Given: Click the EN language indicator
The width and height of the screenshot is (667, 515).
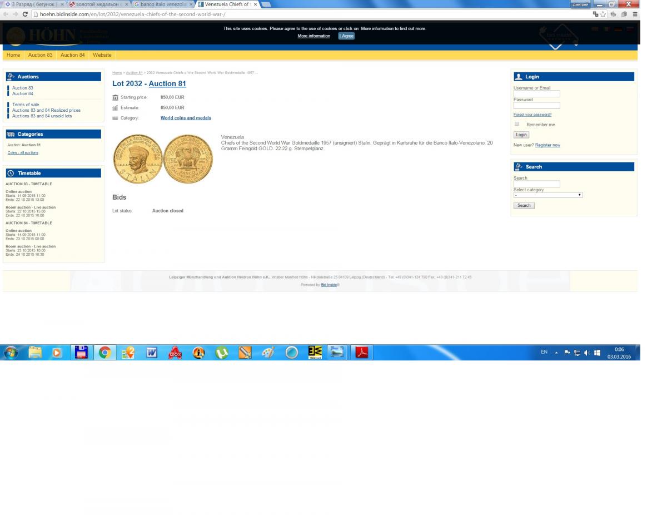Looking at the screenshot, I should (x=544, y=352).
